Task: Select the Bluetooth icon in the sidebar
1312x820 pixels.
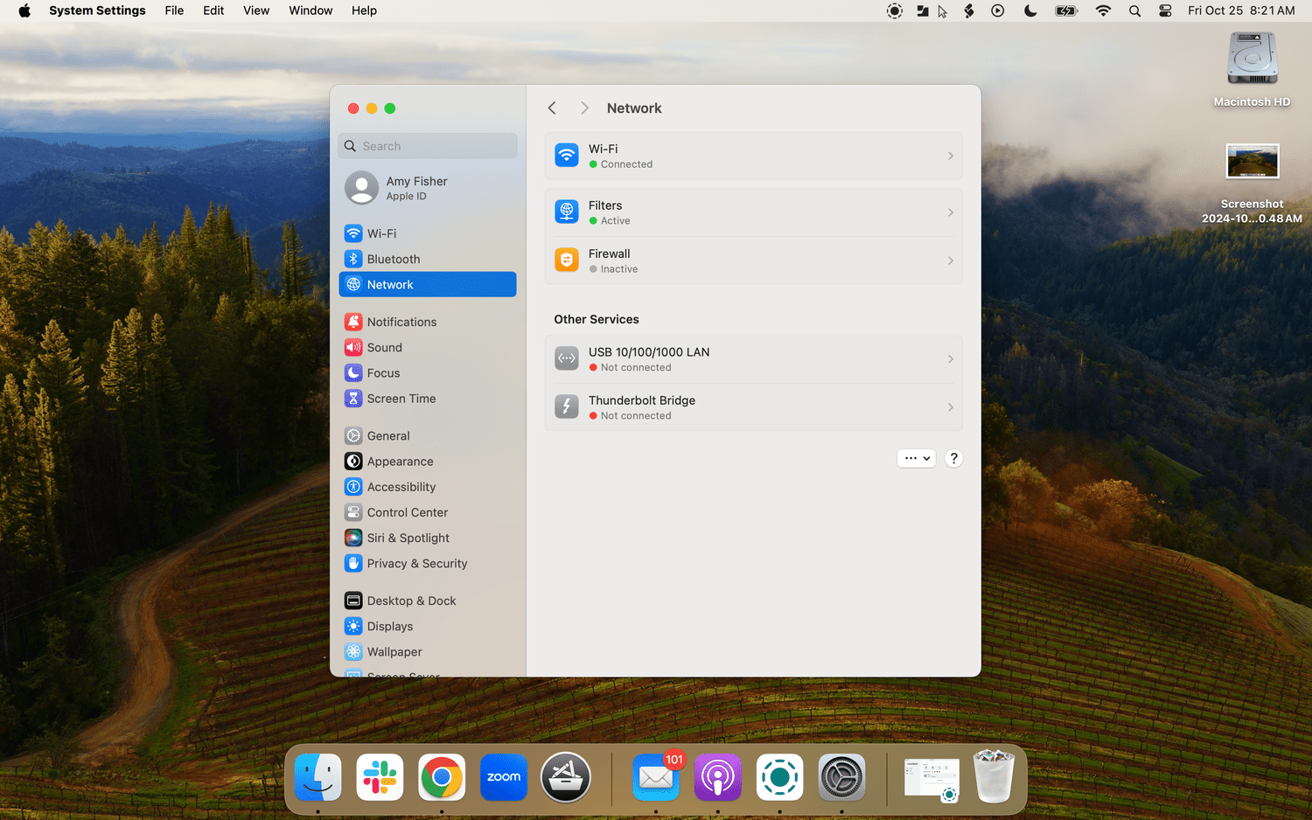Action: (353, 259)
